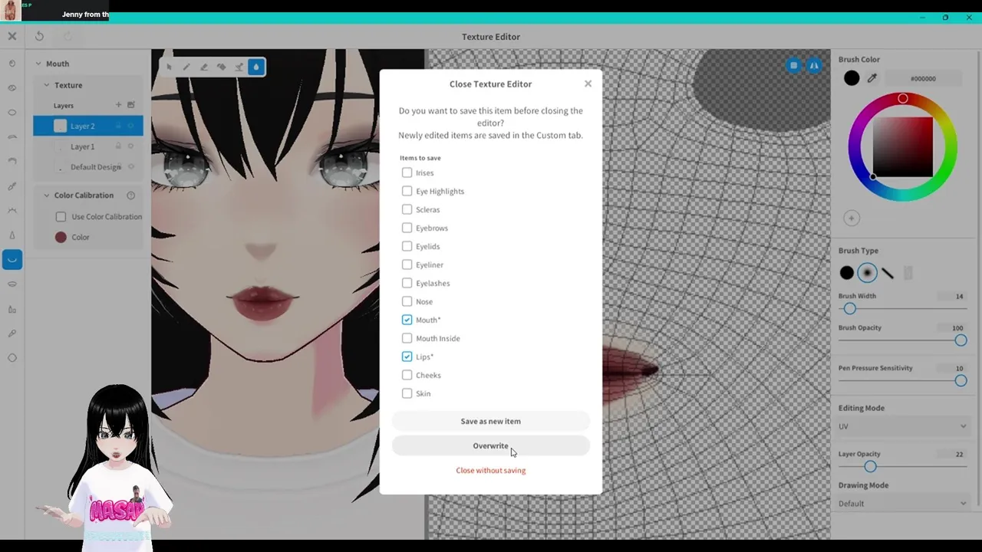Choose the thin line brush type
The width and height of the screenshot is (982, 552).
[888, 273]
